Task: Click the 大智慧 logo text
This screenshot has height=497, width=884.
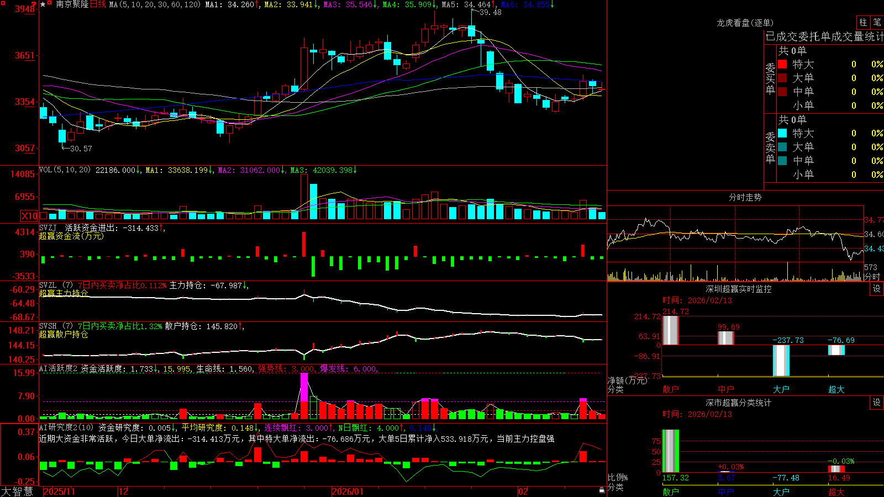Action: pos(17,491)
